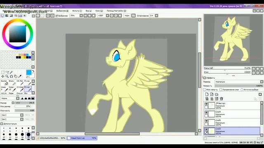
Task: Choose the Water 10 brush tool
Action: 12,89
